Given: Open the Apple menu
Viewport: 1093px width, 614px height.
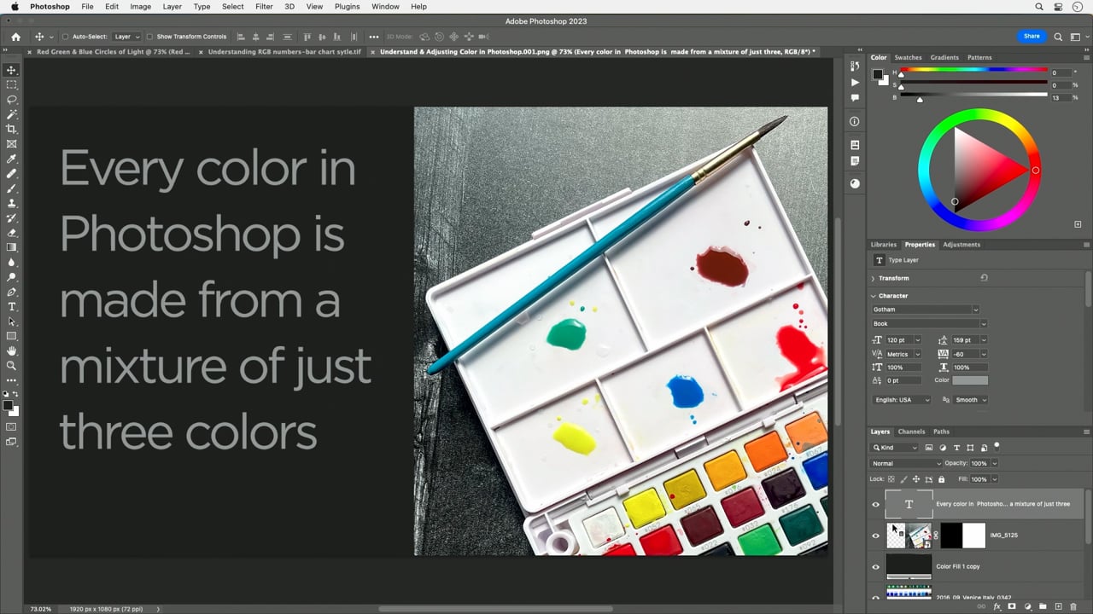Looking at the screenshot, I should pyautogui.click(x=14, y=7).
